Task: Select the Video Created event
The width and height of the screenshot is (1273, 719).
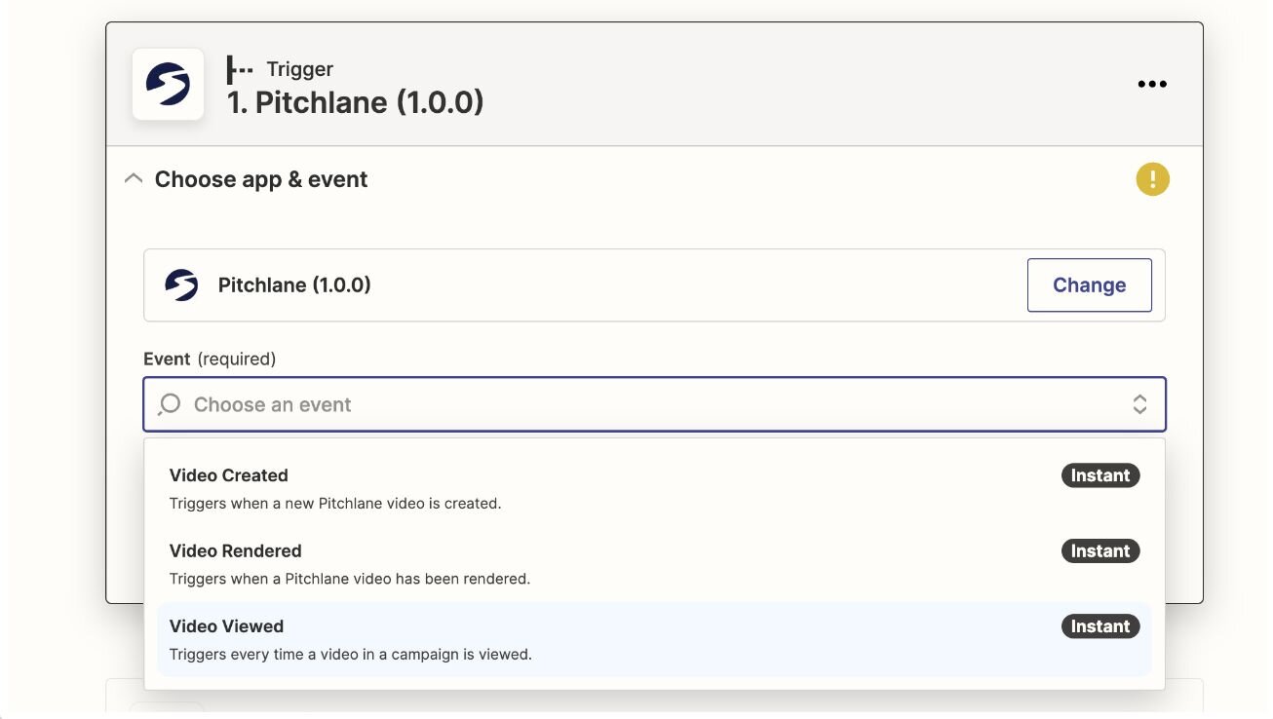Action: click(x=654, y=488)
